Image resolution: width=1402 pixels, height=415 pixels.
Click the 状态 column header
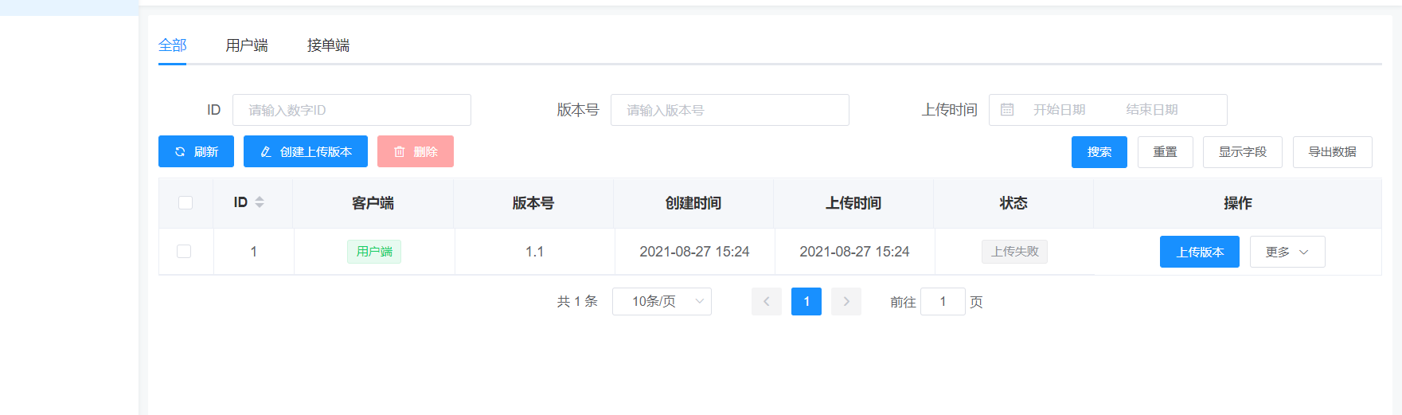[1013, 203]
